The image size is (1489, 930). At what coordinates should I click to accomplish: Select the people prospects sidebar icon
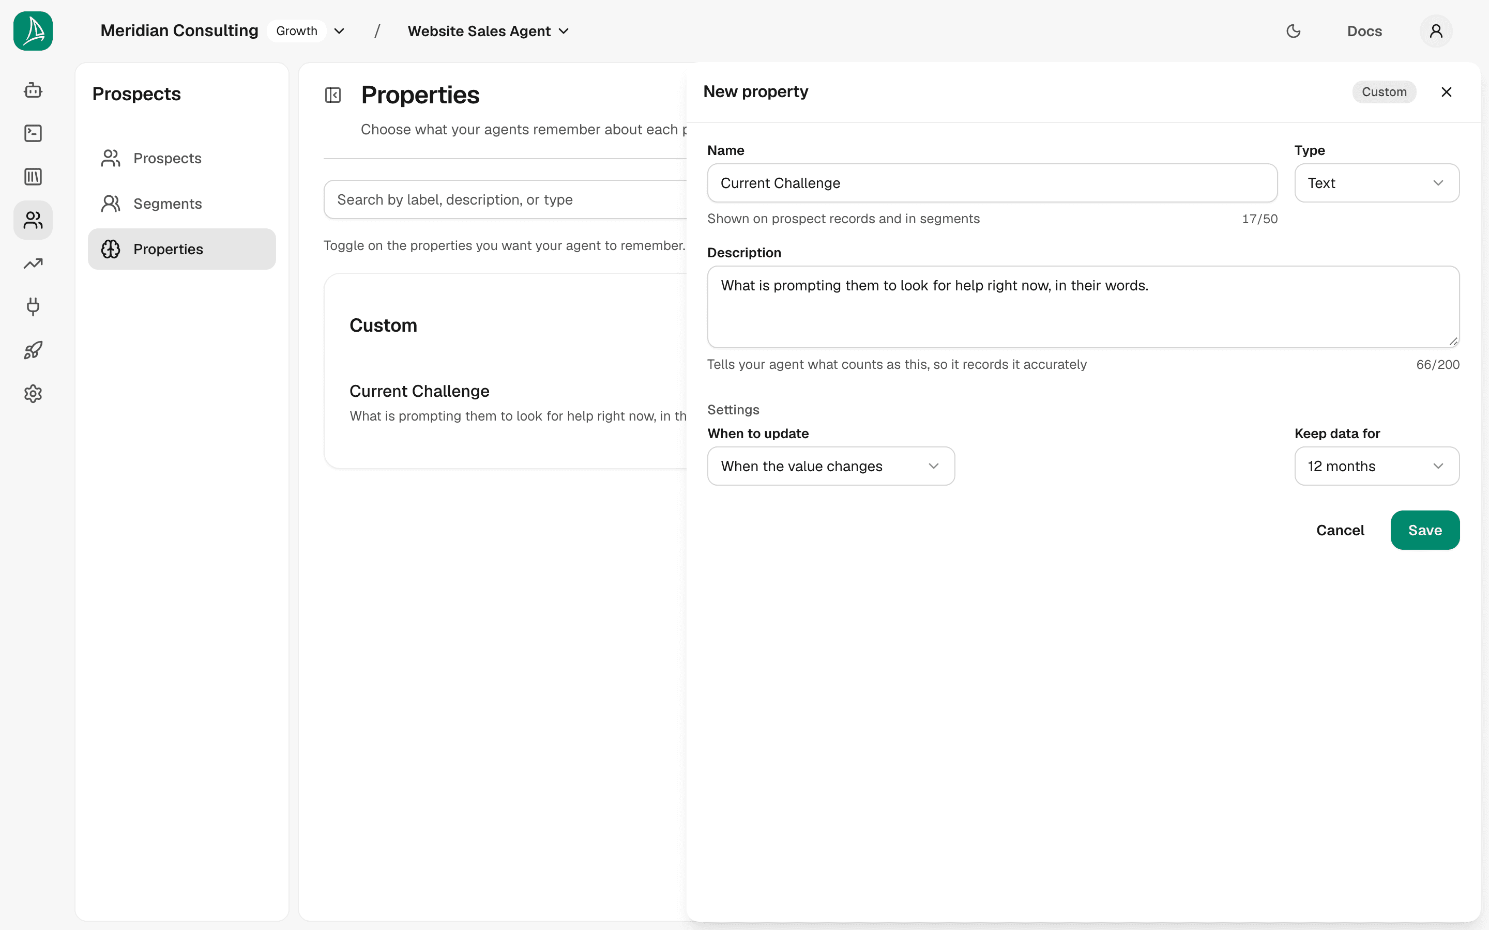33,220
